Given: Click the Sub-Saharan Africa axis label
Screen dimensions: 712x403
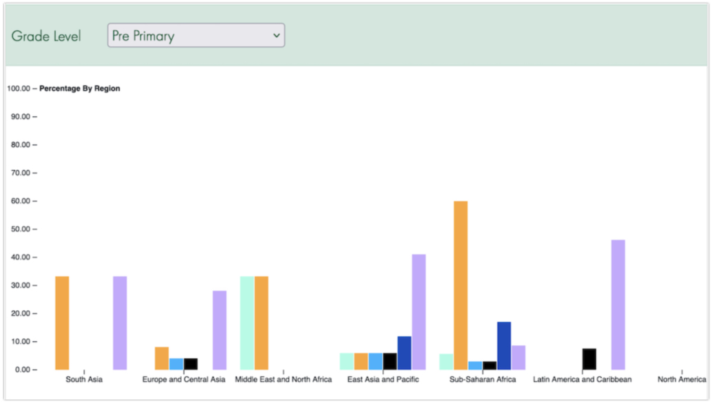Looking at the screenshot, I should [x=483, y=380].
